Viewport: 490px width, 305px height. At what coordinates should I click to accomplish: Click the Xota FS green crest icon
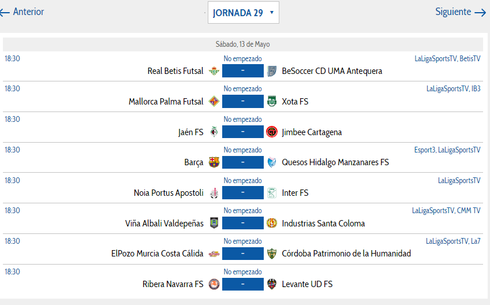coord(272,101)
